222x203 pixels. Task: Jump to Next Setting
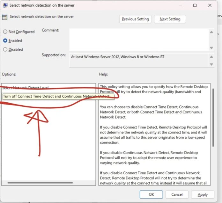click(170, 19)
